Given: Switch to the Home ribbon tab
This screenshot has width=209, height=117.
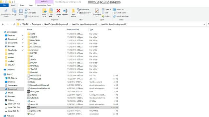Looking at the screenshot, I should click(x=13, y=5).
